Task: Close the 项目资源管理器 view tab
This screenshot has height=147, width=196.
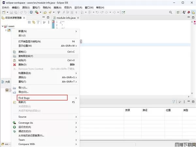Action: pyautogui.click(x=24, y=18)
